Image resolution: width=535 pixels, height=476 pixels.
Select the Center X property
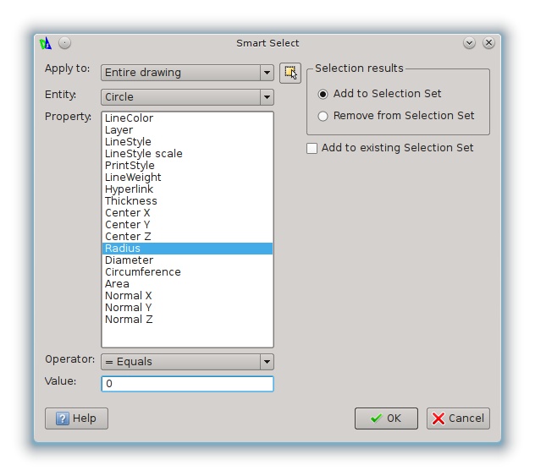pos(128,213)
